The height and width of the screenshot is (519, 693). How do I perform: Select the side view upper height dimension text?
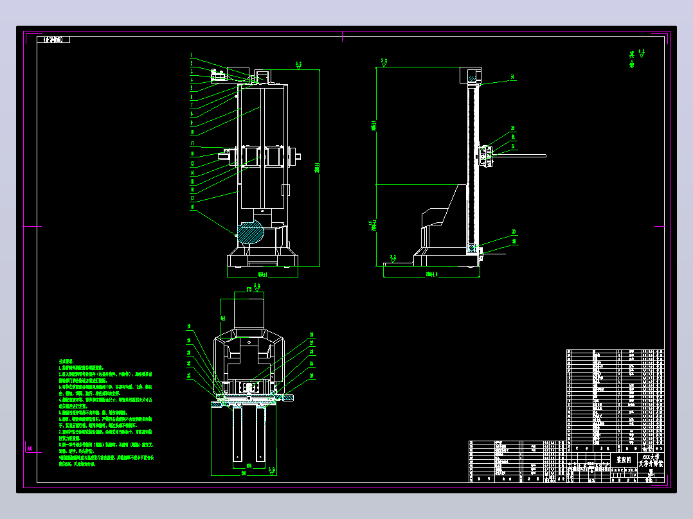(374, 125)
